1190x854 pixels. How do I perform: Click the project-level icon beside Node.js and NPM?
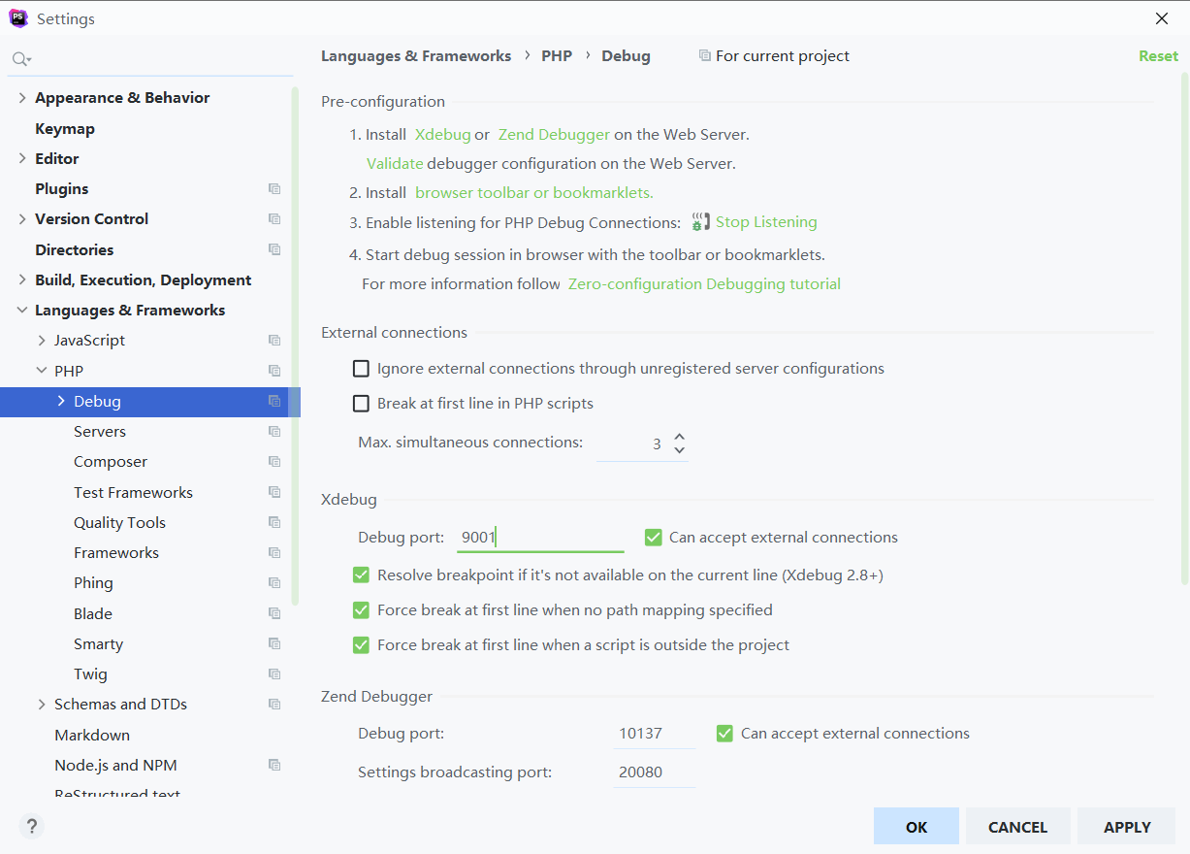click(274, 765)
